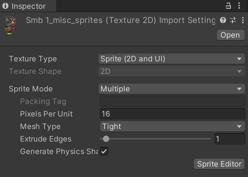Image resolution: width=248 pixels, height=177 pixels.
Task: Open the asset header three-dot options menu
Action: click(243, 20)
